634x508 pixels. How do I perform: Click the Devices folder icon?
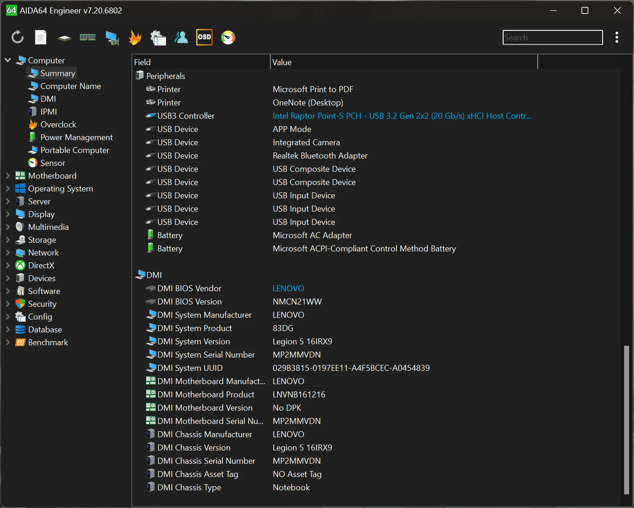click(20, 278)
